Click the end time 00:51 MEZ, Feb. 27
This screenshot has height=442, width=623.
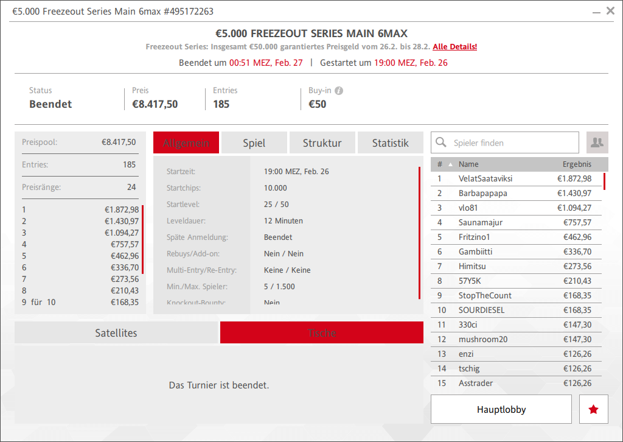tap(266, 63)
